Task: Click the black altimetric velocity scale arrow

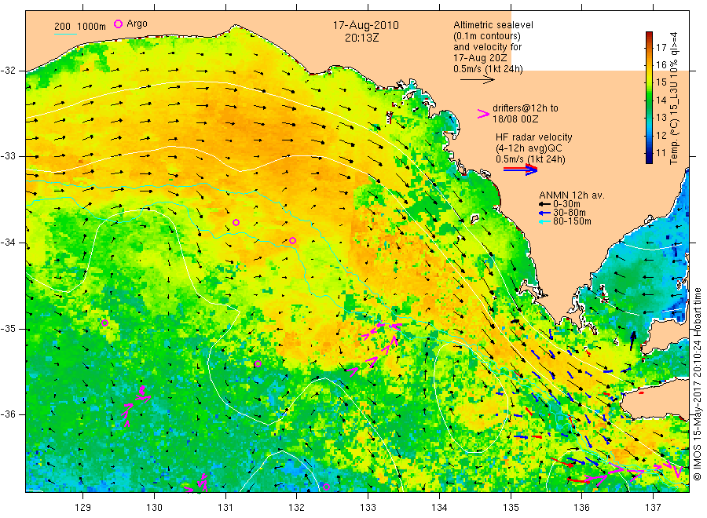Action: (x=477, y=80)
